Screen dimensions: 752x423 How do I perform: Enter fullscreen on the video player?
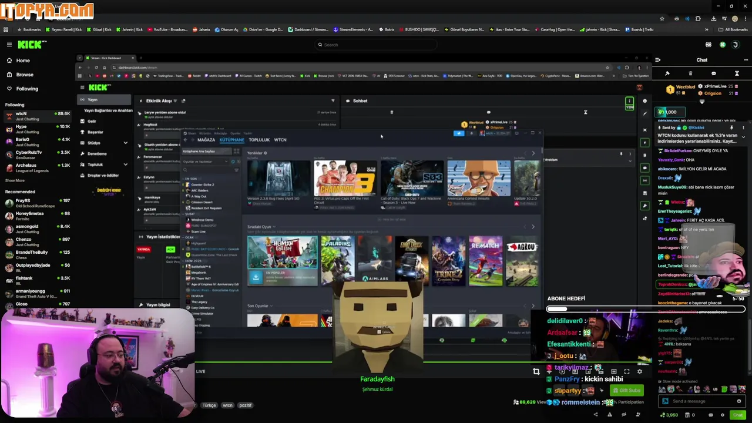click(627, 371)
